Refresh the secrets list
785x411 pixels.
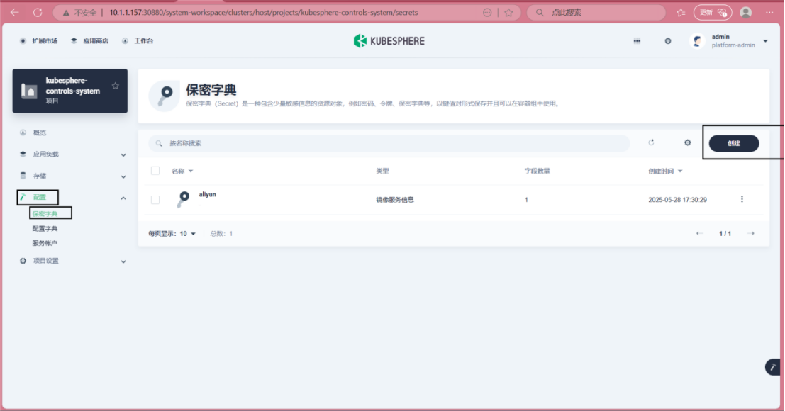tap(651, 142)
